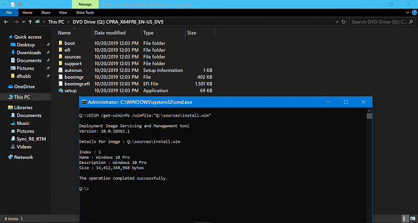Viewport: 418px width, 223px height.
Task: Select the autorun setup information file icon
Action: (61, 70)
